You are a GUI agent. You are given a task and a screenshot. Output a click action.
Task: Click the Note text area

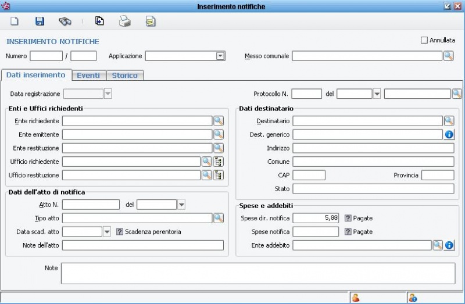(257, 273)
